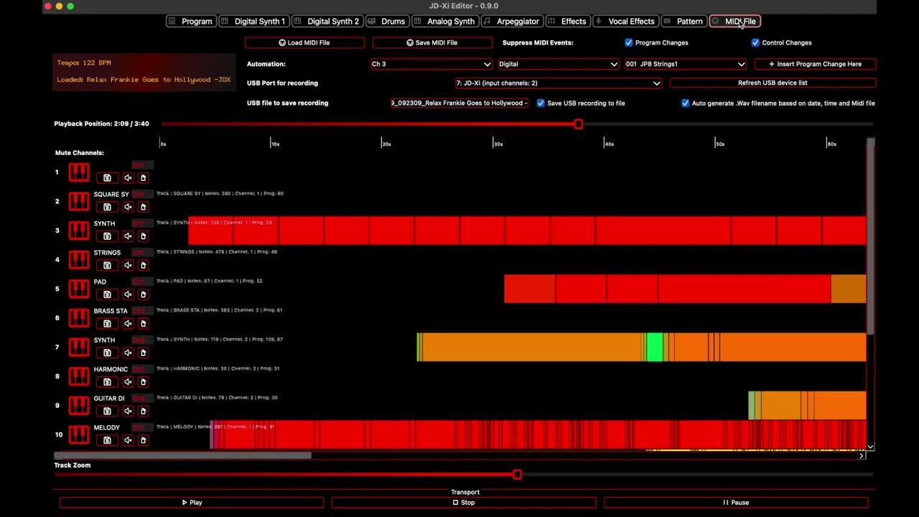Start playback with the Play button
The image size is (919, 517).
192,503
